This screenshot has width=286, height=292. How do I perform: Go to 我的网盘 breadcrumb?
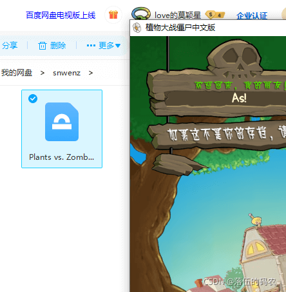17,73
